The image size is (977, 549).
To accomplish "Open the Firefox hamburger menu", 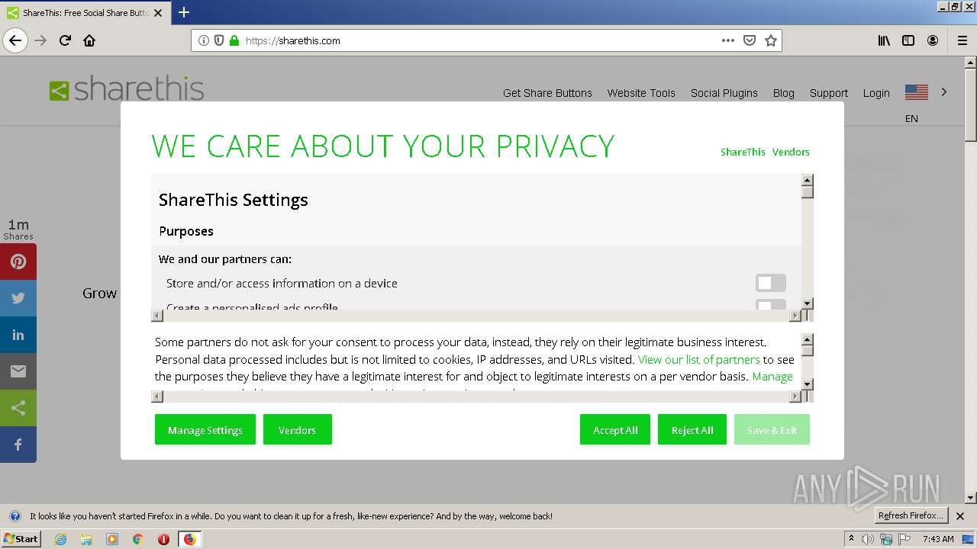I will tap(962, 40).
